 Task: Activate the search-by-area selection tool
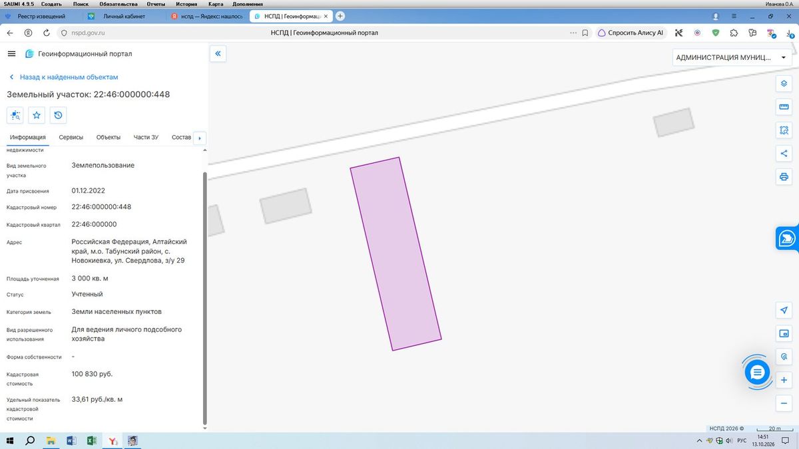[784, 130]
